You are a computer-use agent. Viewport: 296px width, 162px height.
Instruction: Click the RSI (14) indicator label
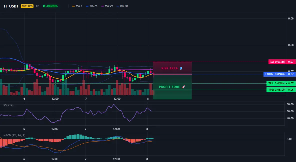pyautogui.click(x=8, y=105)
